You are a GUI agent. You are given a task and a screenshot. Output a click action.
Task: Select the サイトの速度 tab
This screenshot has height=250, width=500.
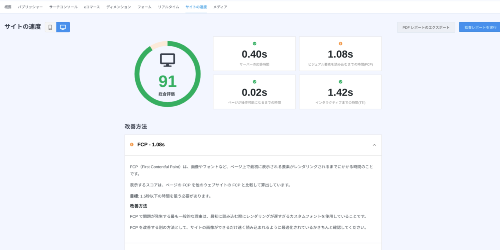click(x=196, y=7)
